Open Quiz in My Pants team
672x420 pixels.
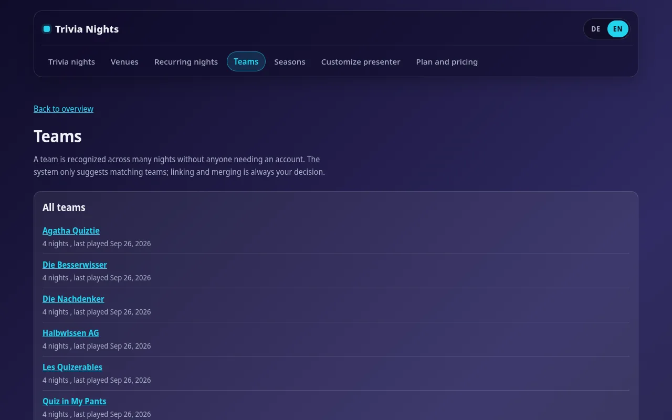(x=75, y=401)
